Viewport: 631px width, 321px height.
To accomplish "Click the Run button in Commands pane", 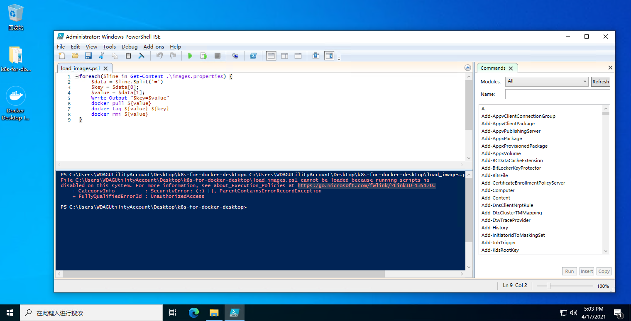I will 570,271.
